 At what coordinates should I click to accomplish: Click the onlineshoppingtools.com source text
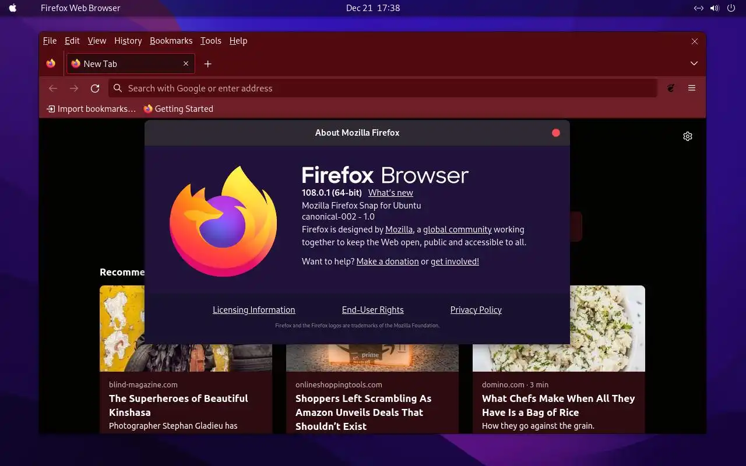click(x=339, y=384)
